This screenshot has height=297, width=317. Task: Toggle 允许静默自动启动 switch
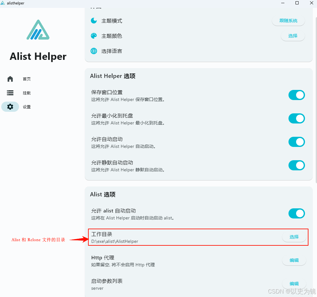[297, 165]
